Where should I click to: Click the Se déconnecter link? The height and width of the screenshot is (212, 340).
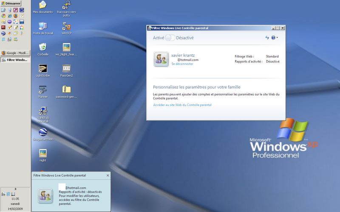pyautogui.click(x=182, y=64)
